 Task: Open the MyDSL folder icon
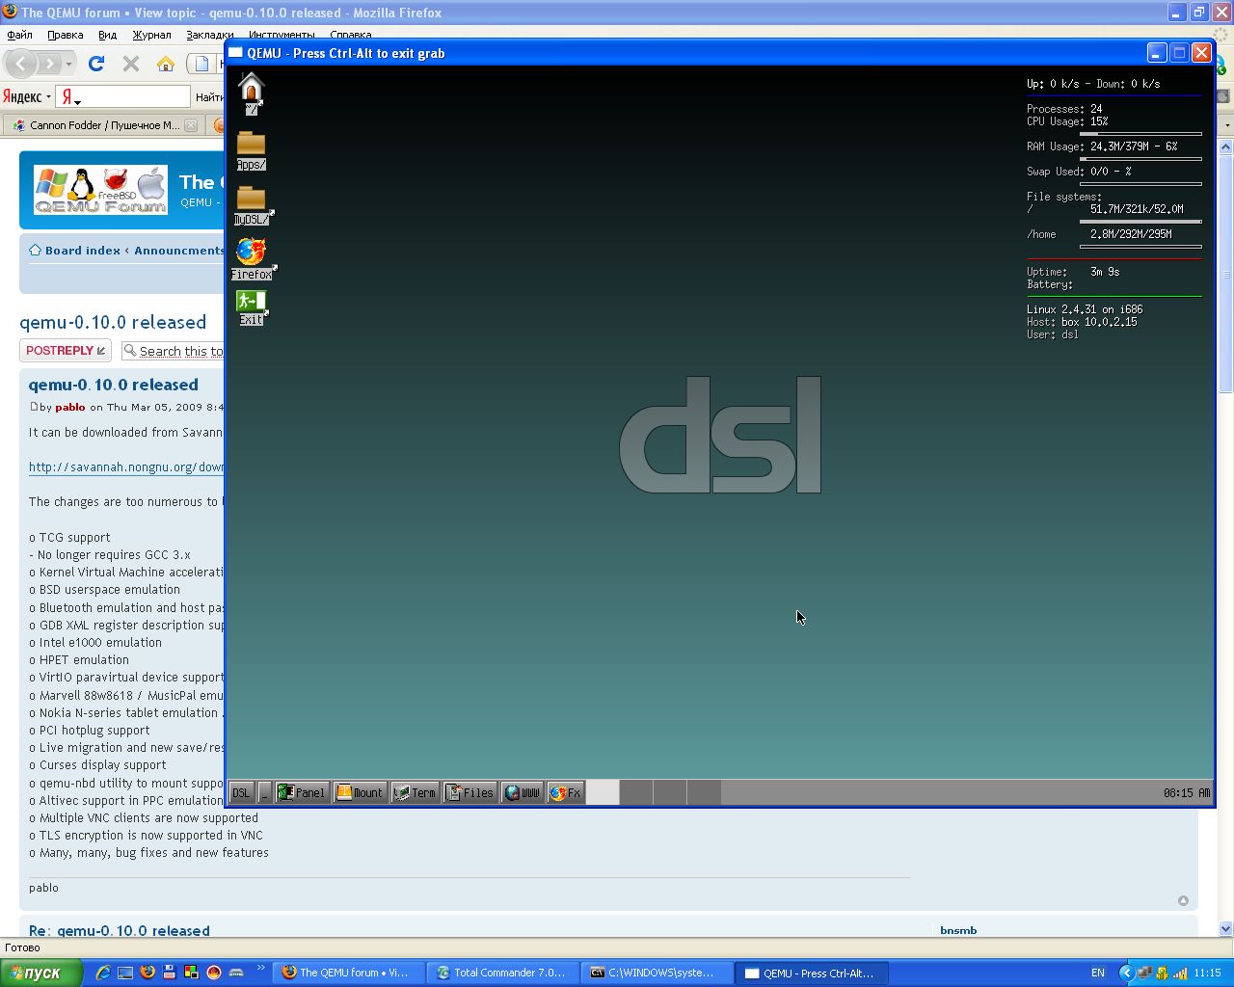tap(251, 200)
